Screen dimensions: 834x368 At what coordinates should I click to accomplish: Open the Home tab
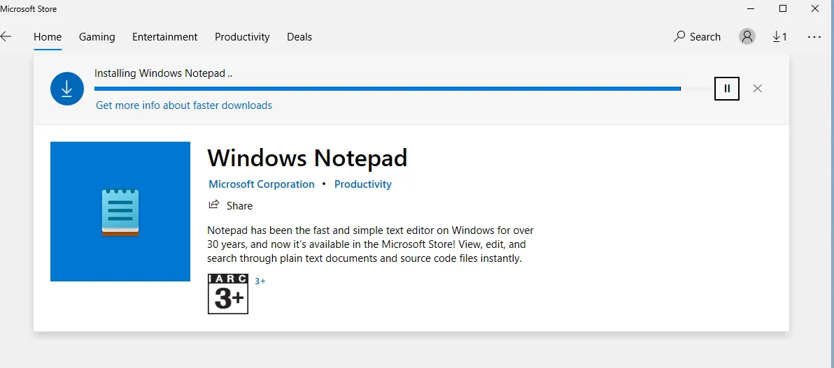tap(48, 36)
